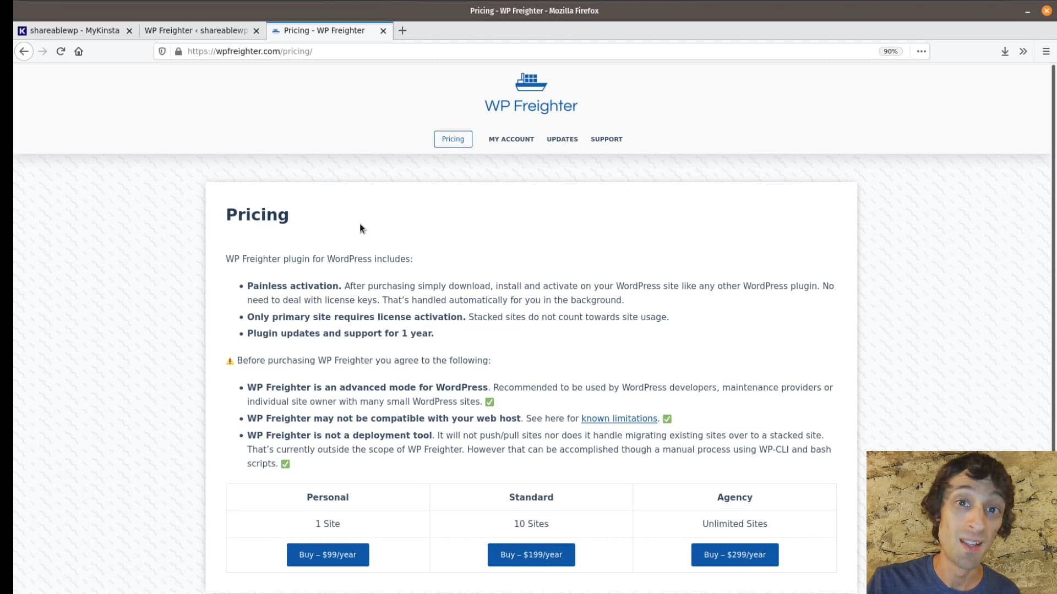
Task: Select the Pricing - WP Freighter tab
Action: pos(330,31)
